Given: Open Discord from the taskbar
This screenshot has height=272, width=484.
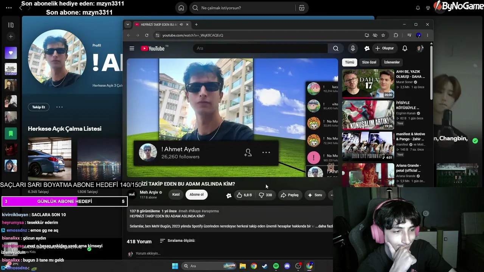Looking at the screenshot, I should (287, 266).
